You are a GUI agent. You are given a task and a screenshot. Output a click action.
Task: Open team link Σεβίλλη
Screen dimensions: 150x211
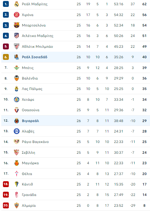pos(28,152)
